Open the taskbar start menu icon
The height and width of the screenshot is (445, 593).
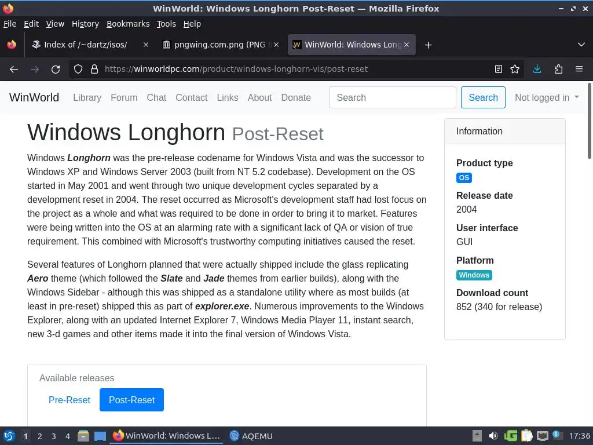click(x=9, y=436)
